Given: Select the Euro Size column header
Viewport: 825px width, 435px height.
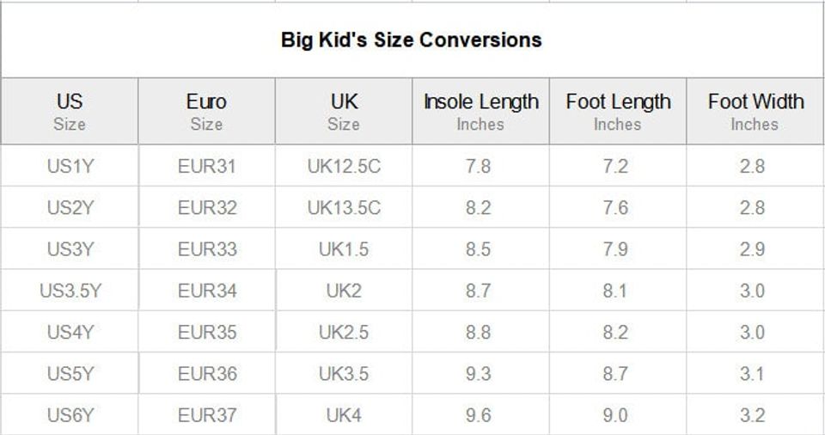Looking at the screenshot, I should pyautogui.click(x=206, y=112).
